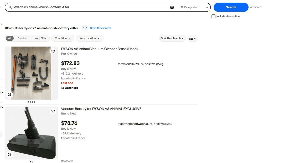Open the Dyson V8 brush parts thumbnail
Viewport: 289px width, 163px height.
coord(31,73)
